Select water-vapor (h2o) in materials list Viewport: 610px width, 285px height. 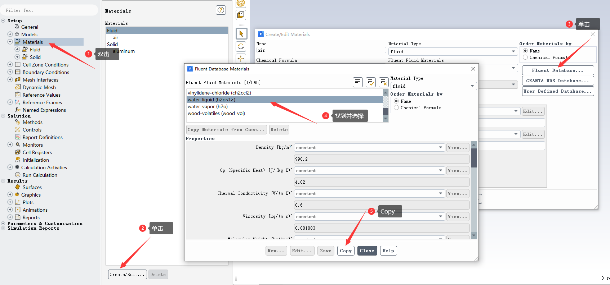(x=208, y=107)
